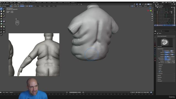Screen dimensions: 176x99
Task: Open the Render menu
Action: point(7,2)
